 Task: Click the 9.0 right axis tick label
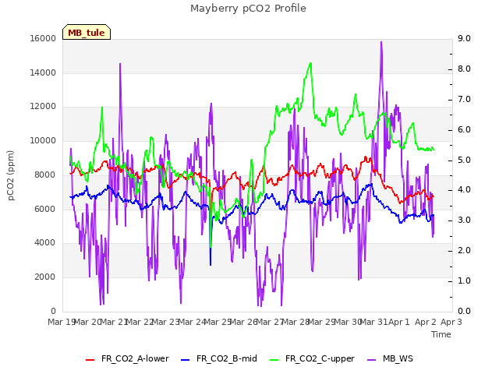pyautogui.click(x=464, y=38)
